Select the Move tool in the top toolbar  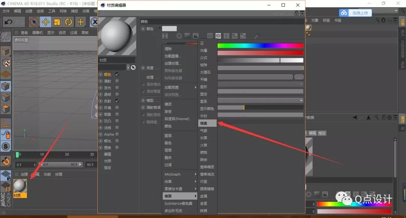[x=46, y=22]
